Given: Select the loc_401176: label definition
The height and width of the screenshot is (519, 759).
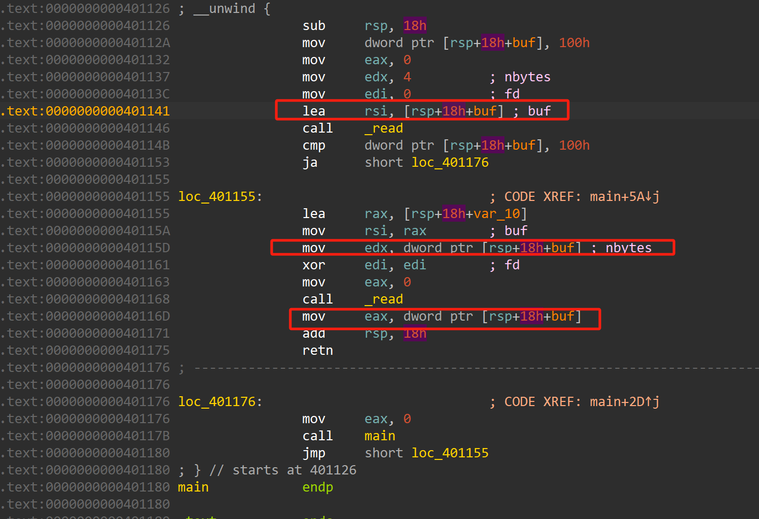Looking at the screenshot, I should (x=220, y=401).
